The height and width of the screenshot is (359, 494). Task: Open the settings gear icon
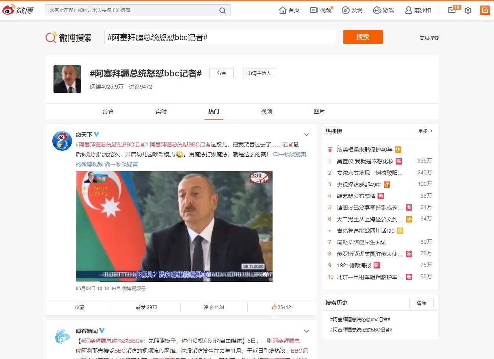pos(468,10)
